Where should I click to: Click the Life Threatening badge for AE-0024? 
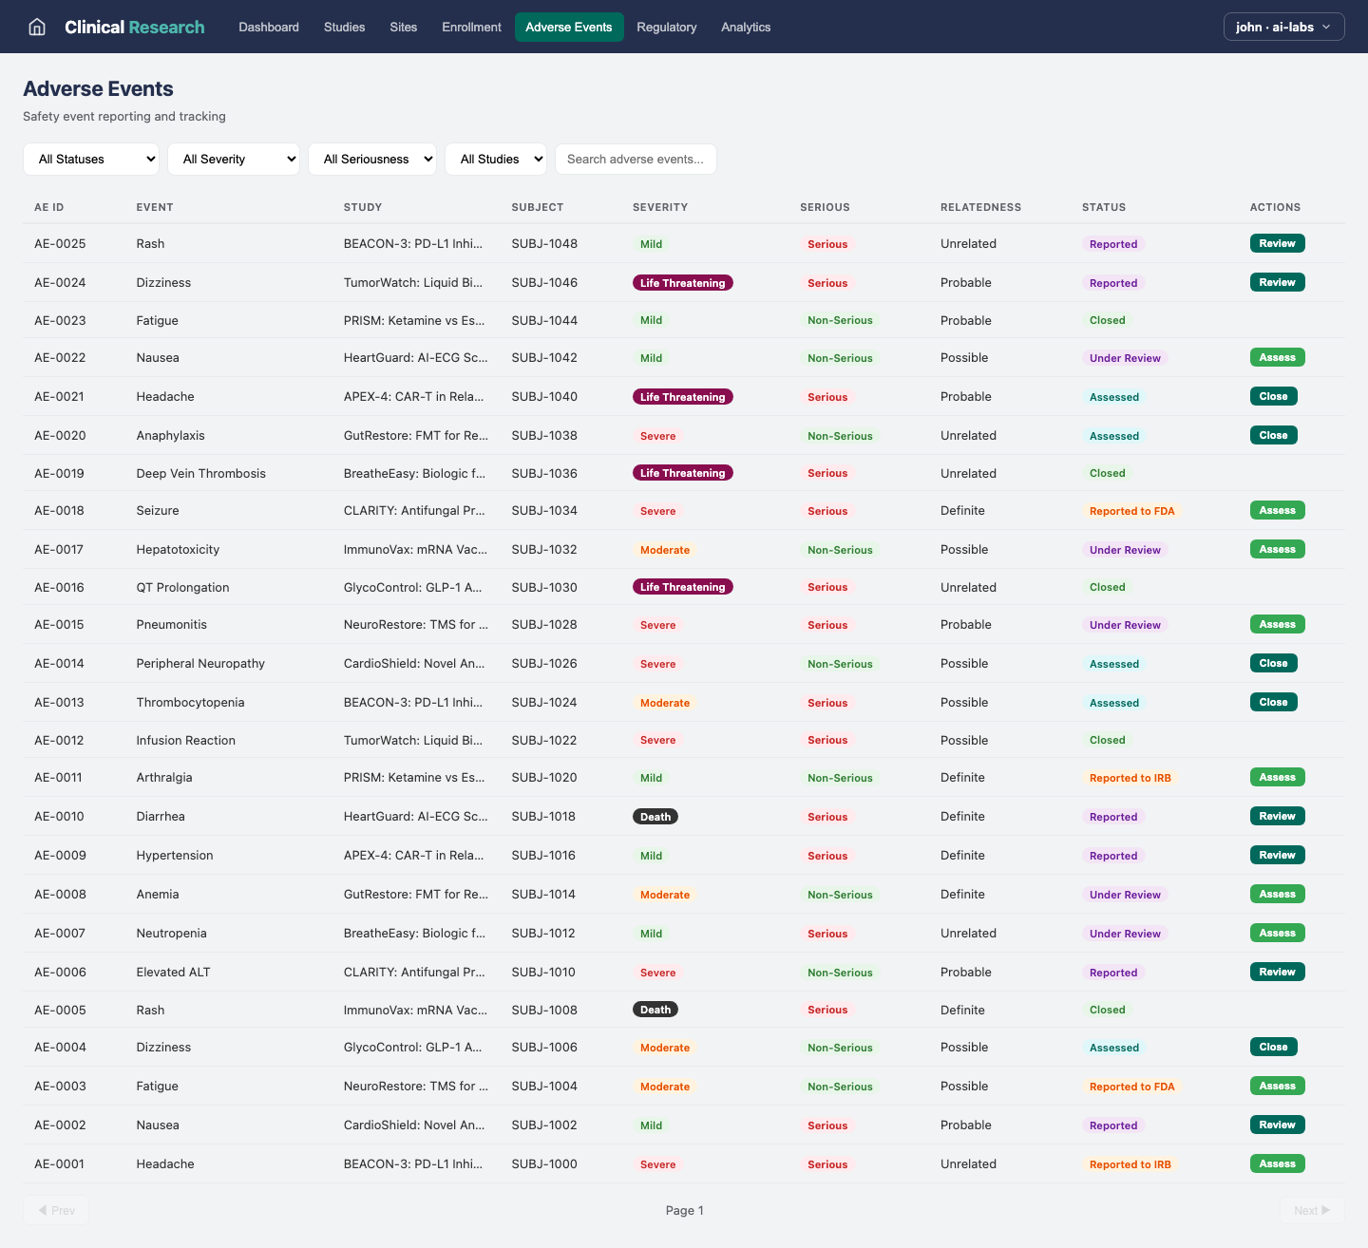pyautogui.click(x=682, y=283)
